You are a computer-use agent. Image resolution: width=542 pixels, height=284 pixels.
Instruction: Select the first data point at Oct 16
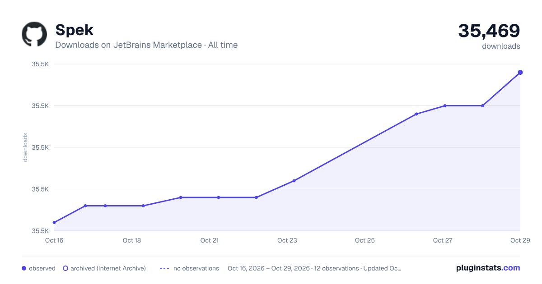[x=54, y=222]
